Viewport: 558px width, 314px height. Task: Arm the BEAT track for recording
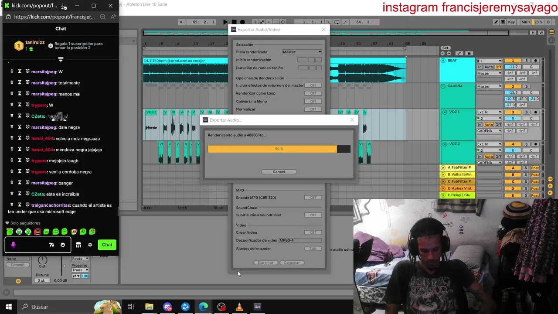[x=536, y=61]
